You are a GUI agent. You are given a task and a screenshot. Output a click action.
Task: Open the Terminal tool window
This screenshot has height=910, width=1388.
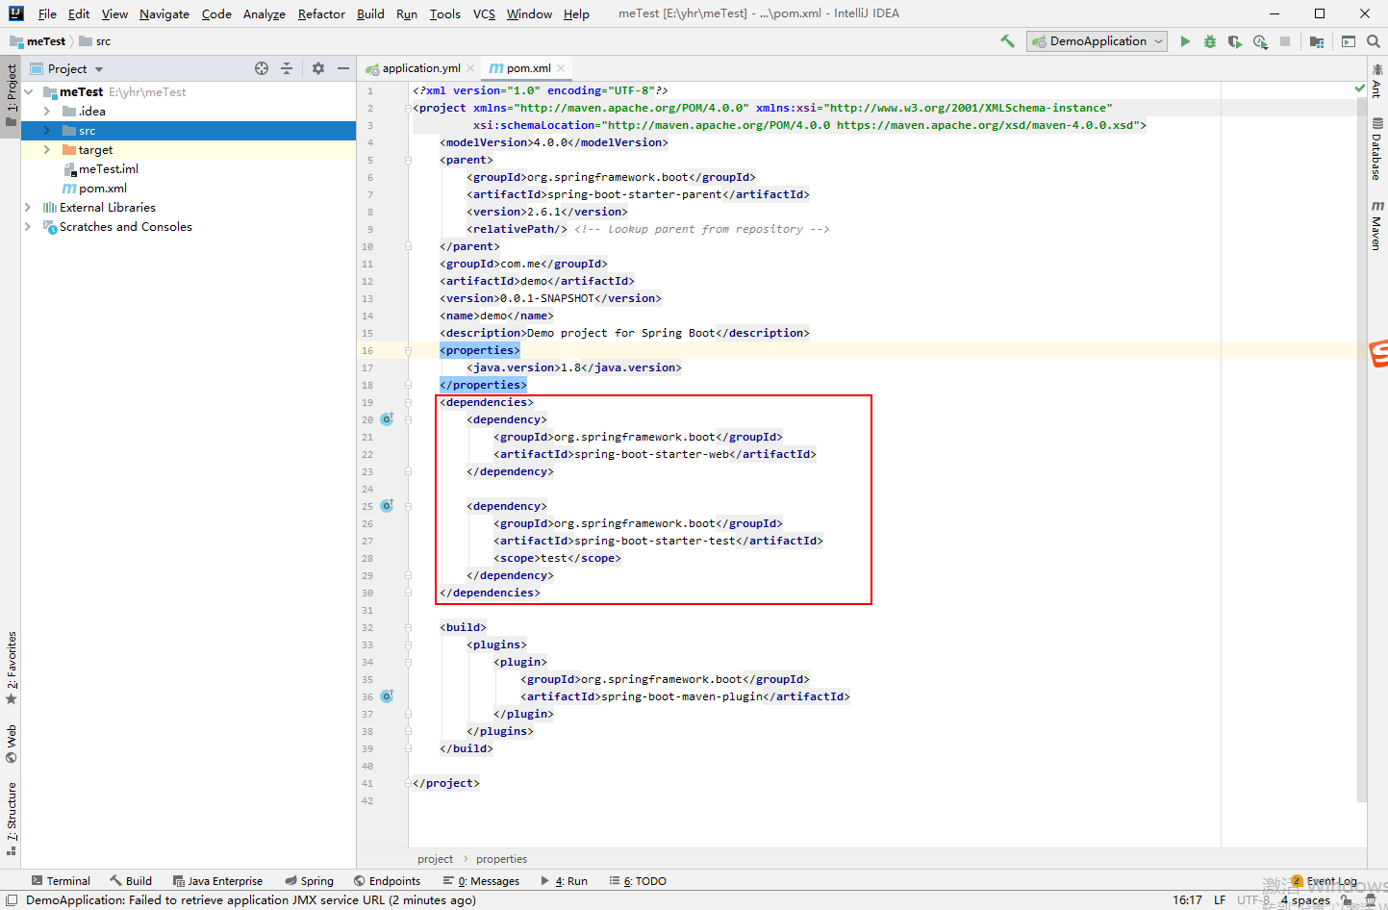click(61, 881)
